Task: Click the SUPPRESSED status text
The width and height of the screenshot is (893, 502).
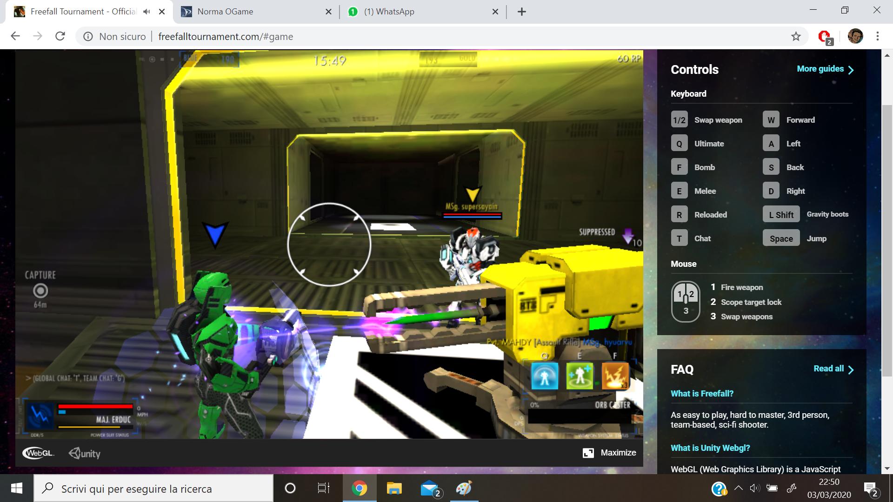Action: pos(597,232)
